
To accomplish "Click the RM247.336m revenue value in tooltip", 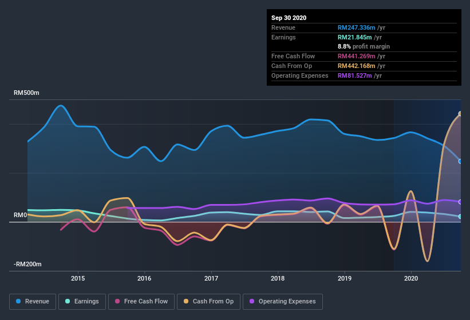I will click(x=357, y=27).
